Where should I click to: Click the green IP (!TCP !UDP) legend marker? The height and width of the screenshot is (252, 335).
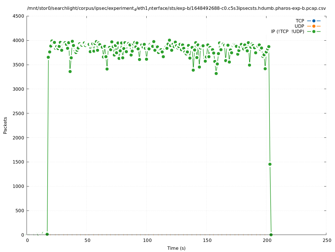pyautogui.click(x=314, y=32)
